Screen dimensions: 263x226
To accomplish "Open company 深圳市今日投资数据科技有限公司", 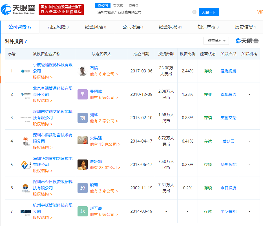I will (53, 185).
